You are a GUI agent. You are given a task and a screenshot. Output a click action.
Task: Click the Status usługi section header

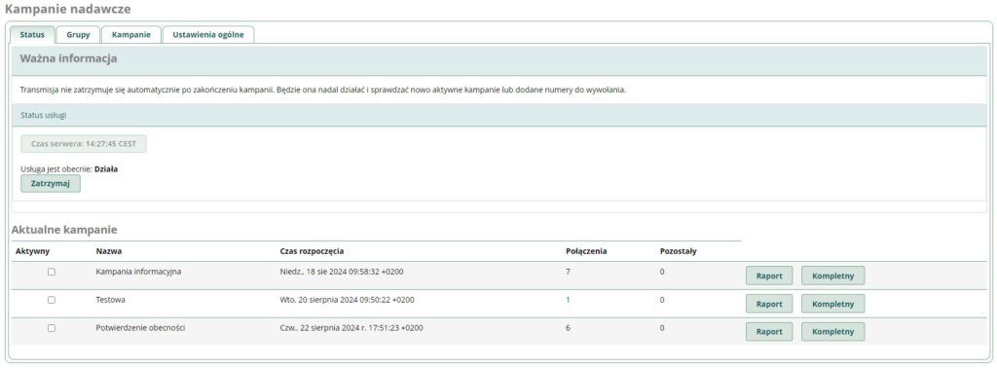[43, 116]
